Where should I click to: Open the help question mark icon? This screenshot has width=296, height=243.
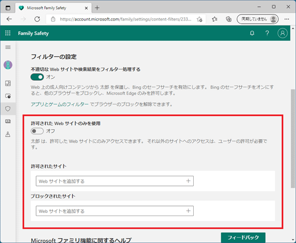(x=267, y=33)
